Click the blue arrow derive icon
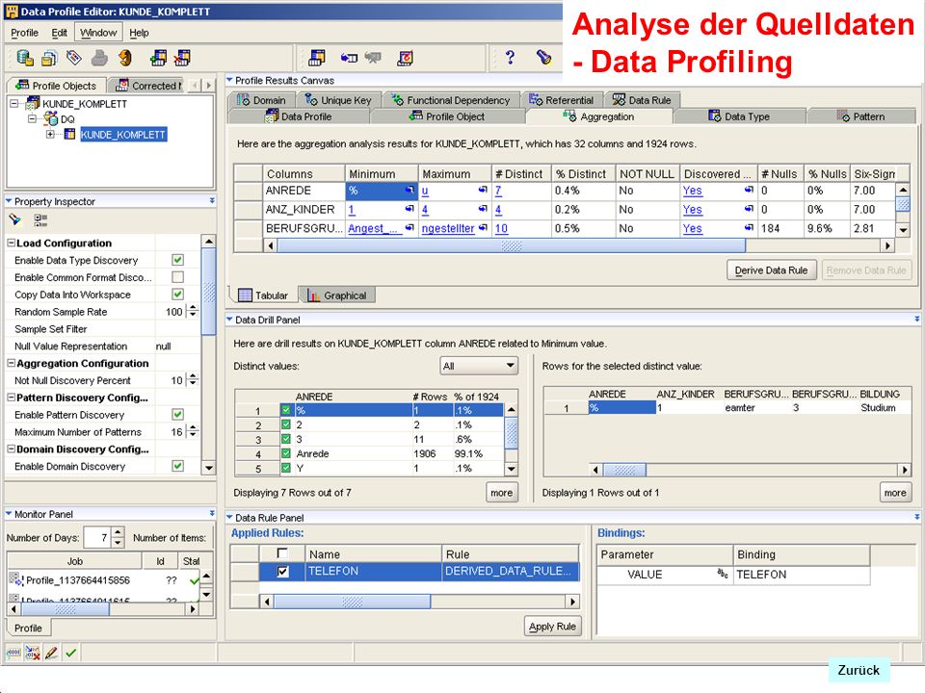Viewport: 925px width, 693px height. [349, 58]
